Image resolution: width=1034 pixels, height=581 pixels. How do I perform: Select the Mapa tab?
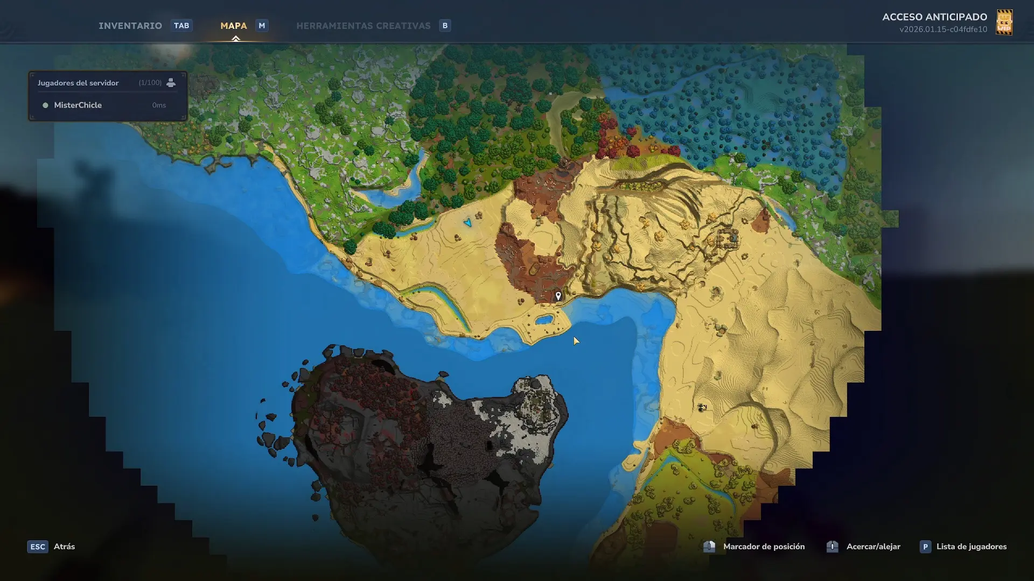click(x=234, y=26)
